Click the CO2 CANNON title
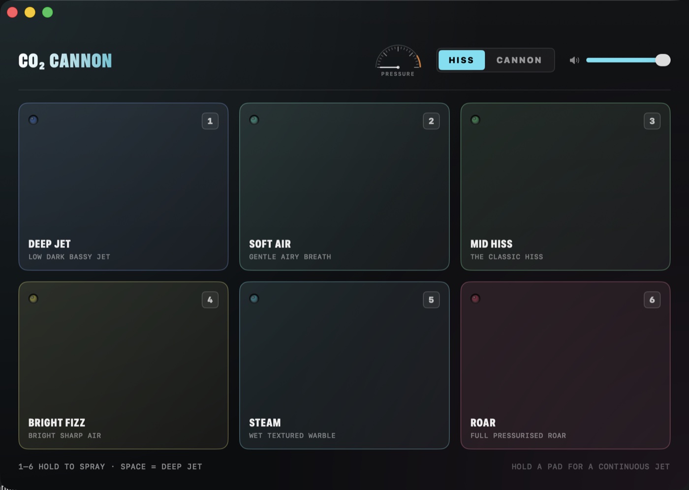689x490 pixels. (x=65, y=61)
